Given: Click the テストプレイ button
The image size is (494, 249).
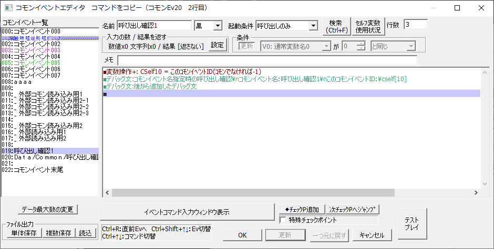Looking at the screenshot, I should (412, 223).
